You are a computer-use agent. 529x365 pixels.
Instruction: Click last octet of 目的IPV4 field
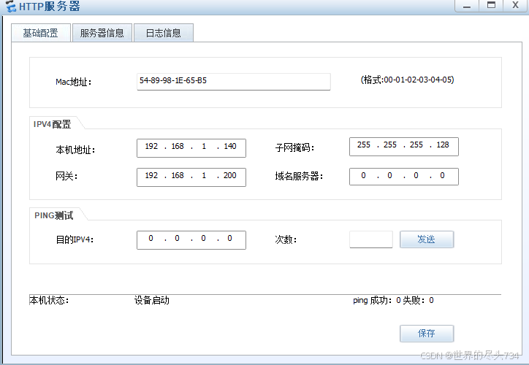(x=229, y=238)
